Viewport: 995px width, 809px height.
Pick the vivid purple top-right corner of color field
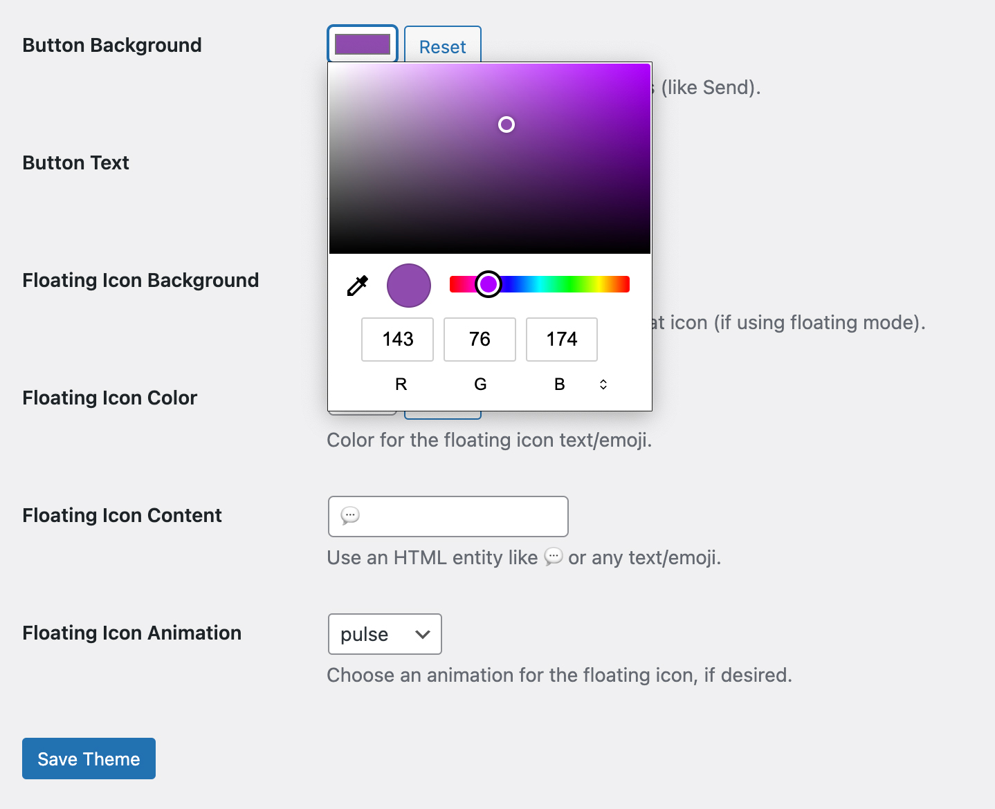coord(646,67)
